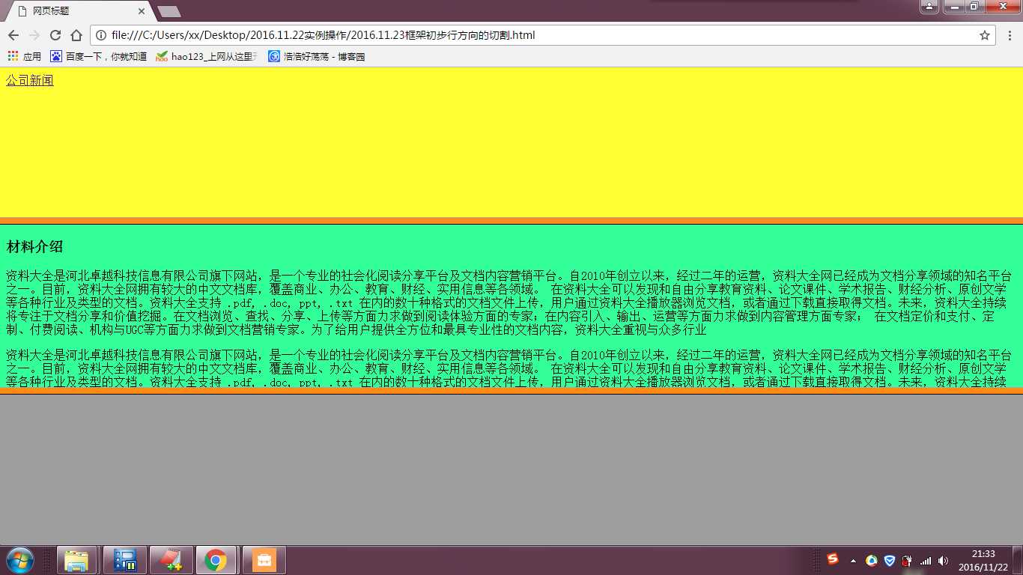This screenshot has height=575, width=1023.
Task: Open the hao123 bookmark
Action: (207, 56)
